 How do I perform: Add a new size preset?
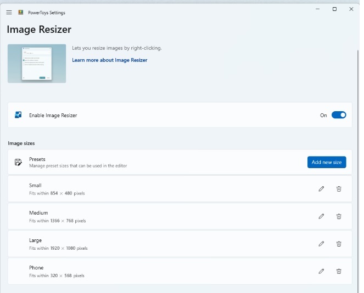click(327, 162)
